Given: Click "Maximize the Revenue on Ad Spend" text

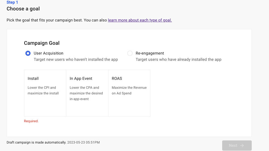Looking at the screenshot, I should pos(129,90).
